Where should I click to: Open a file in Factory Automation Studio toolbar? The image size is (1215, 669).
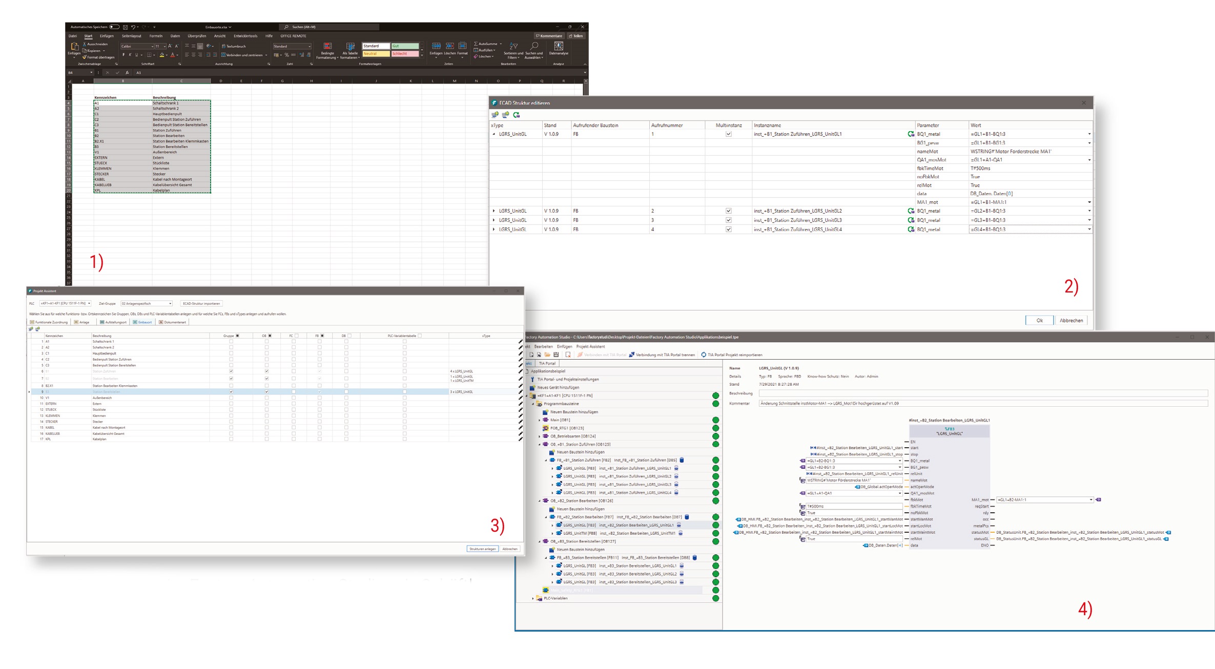(x=548, y=354)
